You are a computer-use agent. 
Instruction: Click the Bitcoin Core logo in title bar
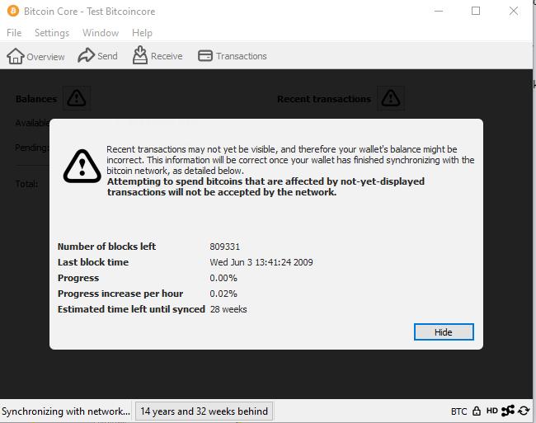point(13,11)
